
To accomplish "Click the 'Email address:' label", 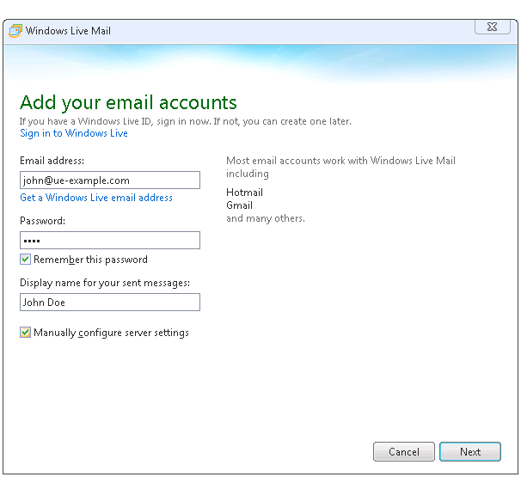I will click(x=52, y=161).
